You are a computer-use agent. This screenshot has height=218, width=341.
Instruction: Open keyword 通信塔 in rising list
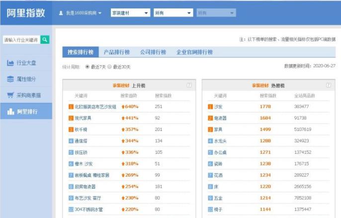[81, 141]
